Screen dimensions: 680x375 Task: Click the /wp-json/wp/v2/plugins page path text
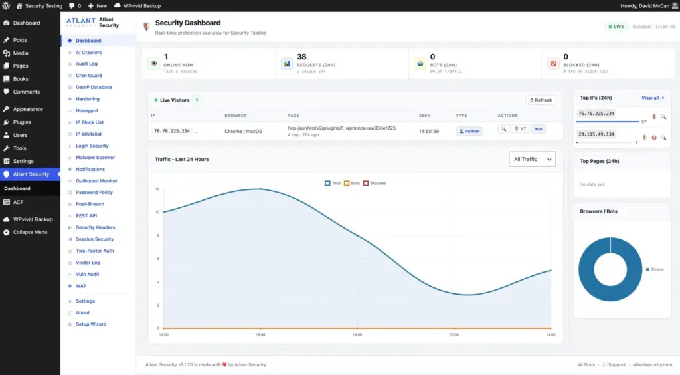(341, 128)
